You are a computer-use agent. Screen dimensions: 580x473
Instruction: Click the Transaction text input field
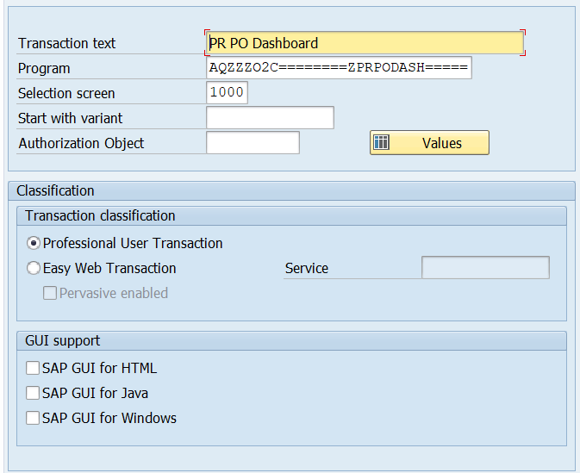click(x=365, y=43)
